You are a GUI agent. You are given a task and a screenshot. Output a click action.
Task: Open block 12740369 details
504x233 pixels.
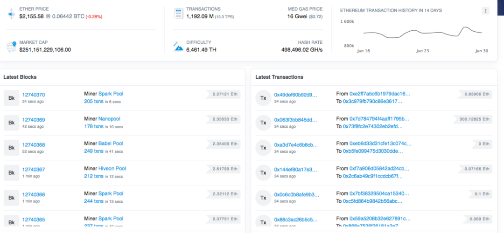34,120
